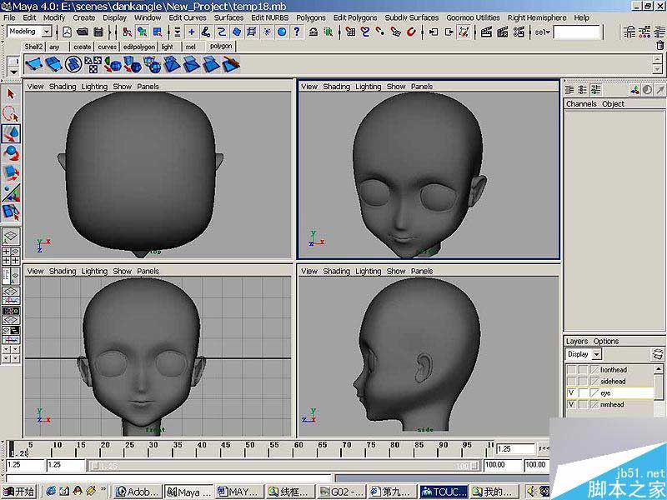Image resolution: width=667 pixels, height=500 pixels.
Task: Select the arrow selection tool
Action: click(x=11, y=94)
